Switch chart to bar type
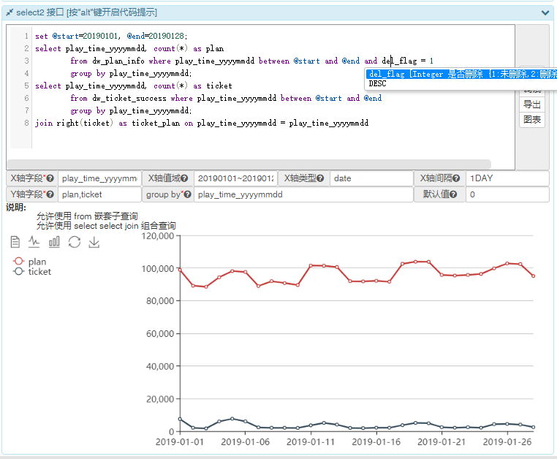This screenshot has height=459, width=557. point(54,242)
